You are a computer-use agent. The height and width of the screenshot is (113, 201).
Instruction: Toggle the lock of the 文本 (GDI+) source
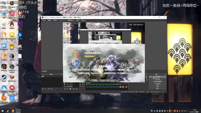pyautogui.click(x=83, y=84)
